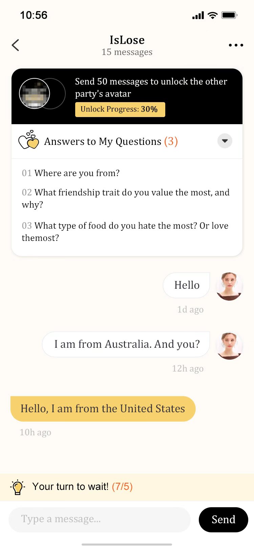Image resolution: width=254 pixels, height=551 pixels.
Task: Tap the avatar beside the Australia message
Action: pyautogui.click(x=229, y=345)
